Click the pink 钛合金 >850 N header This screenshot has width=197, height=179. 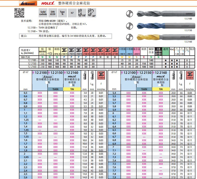137,51
